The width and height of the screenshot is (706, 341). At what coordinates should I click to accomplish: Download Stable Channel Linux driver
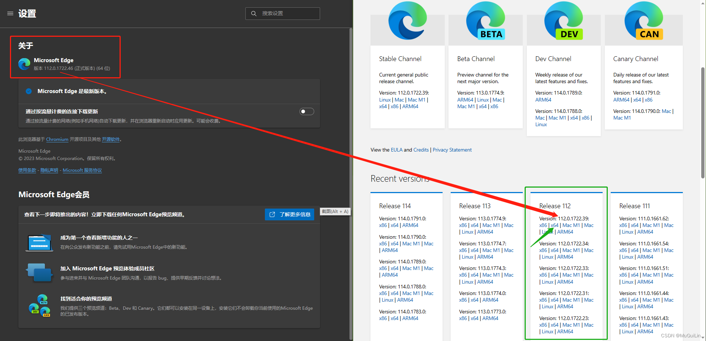[x=385, y=100]
